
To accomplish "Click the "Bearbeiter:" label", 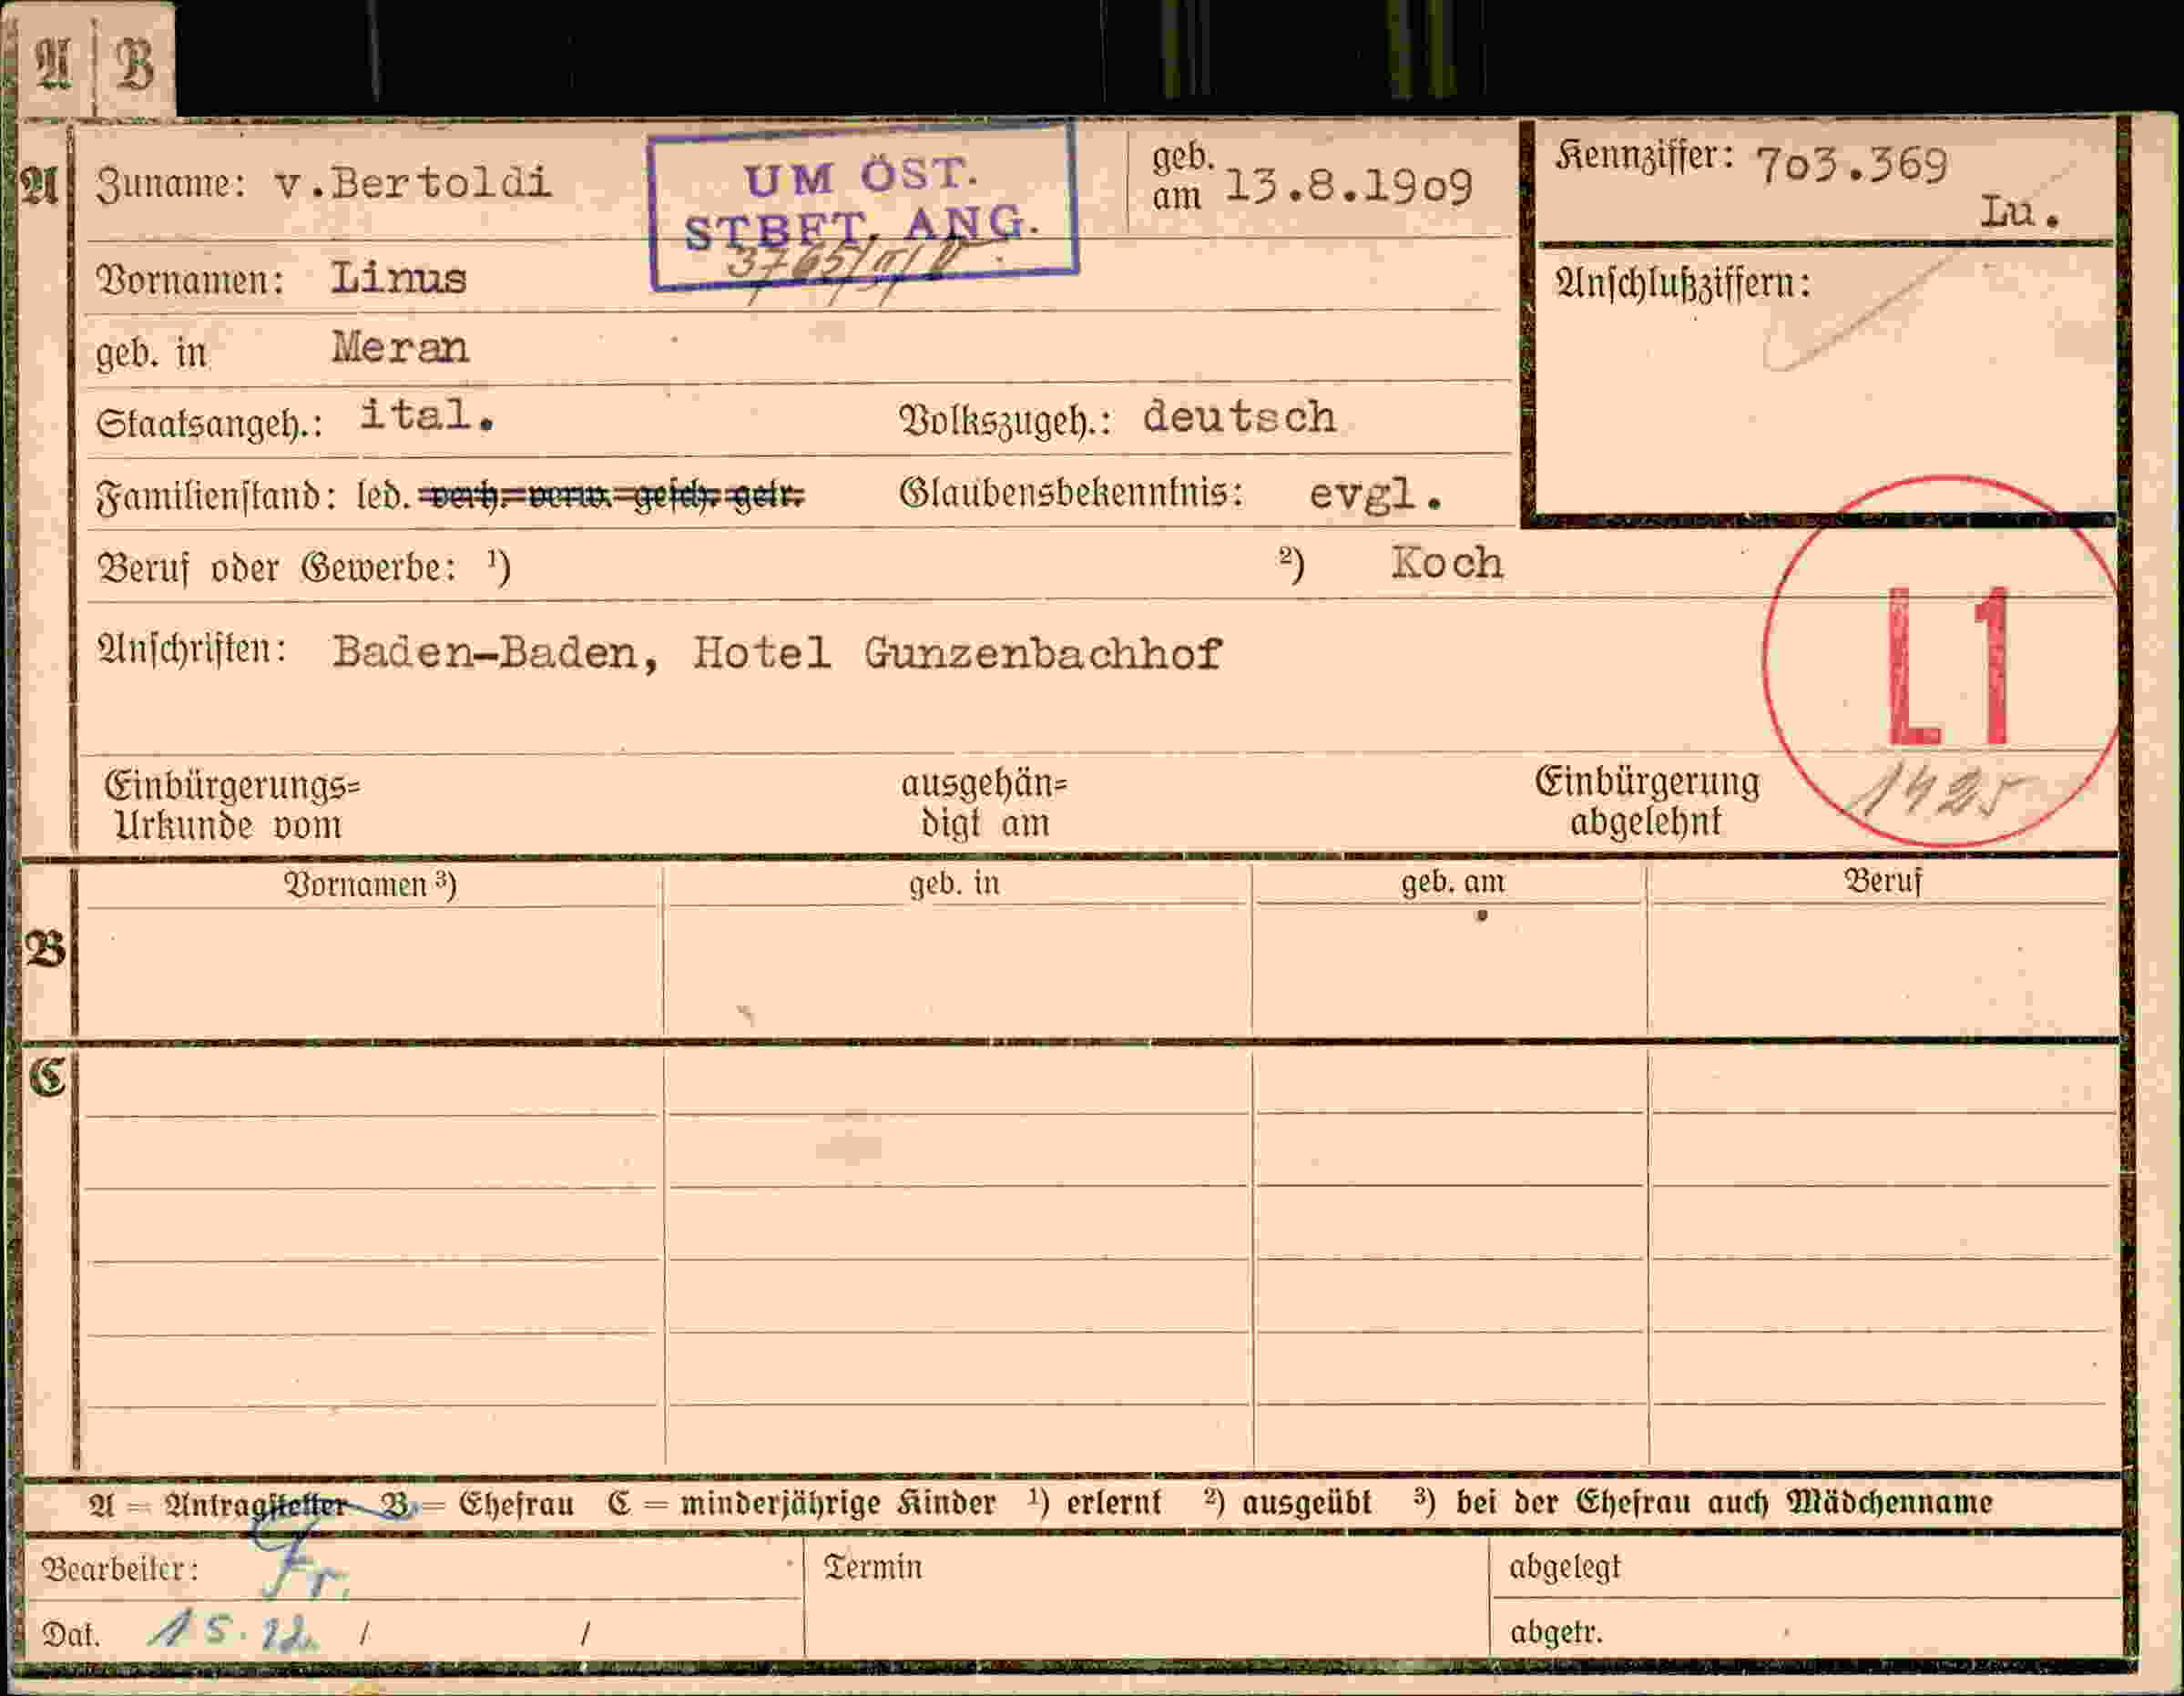I will tap(120, 1569).
